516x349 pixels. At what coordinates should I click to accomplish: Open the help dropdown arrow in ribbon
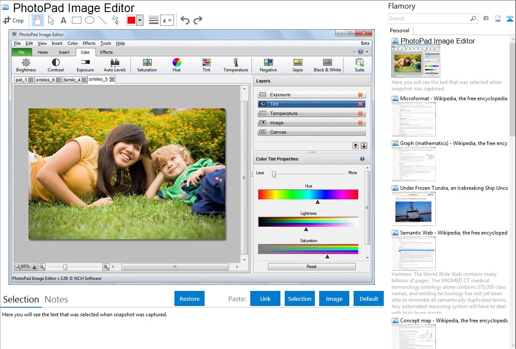coord(367,52)
